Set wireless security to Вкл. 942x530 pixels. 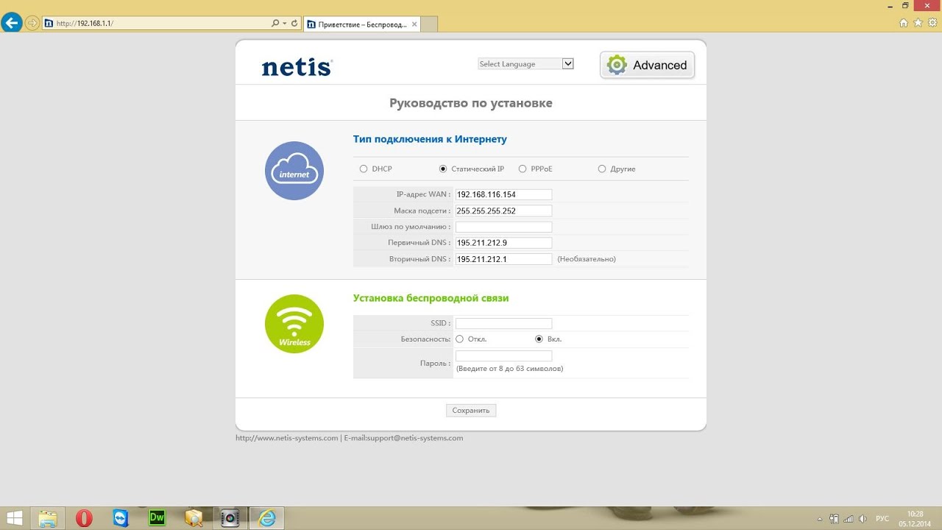[x=539, y=339]
